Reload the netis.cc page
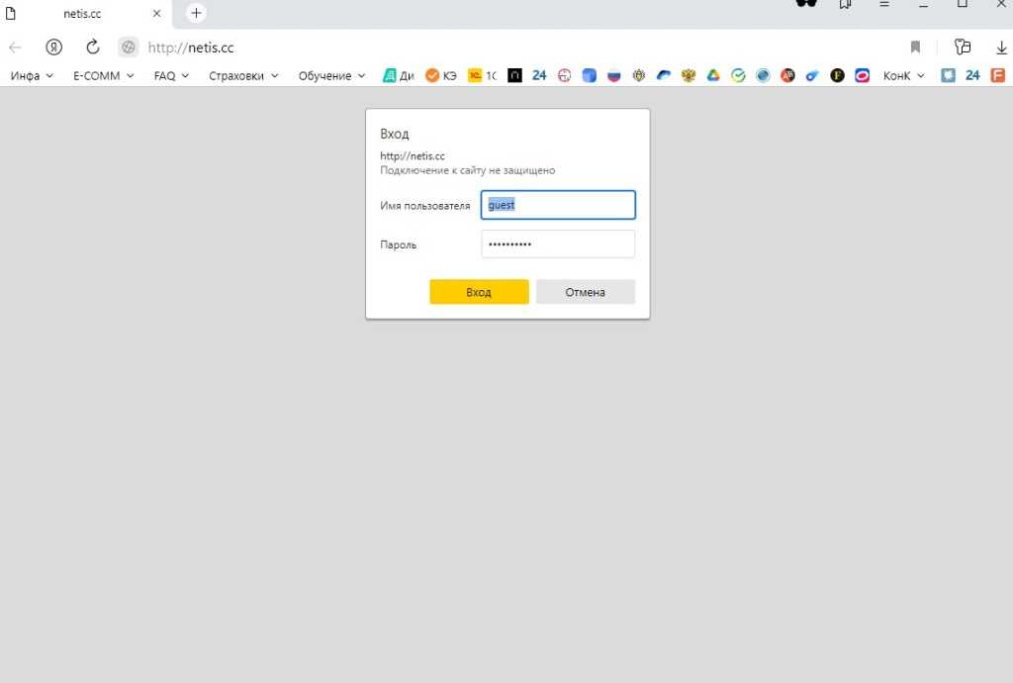The image size is (1013, 683). tap(93, 48)
